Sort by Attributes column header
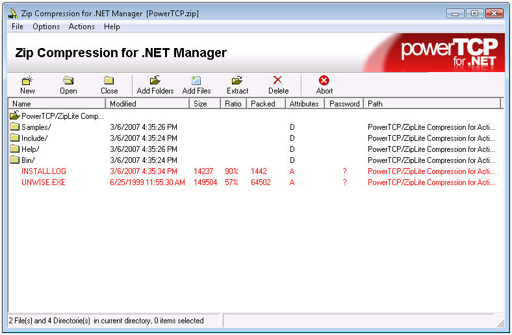The width and height of the screenshot is (512, 335). pos(305,104)
